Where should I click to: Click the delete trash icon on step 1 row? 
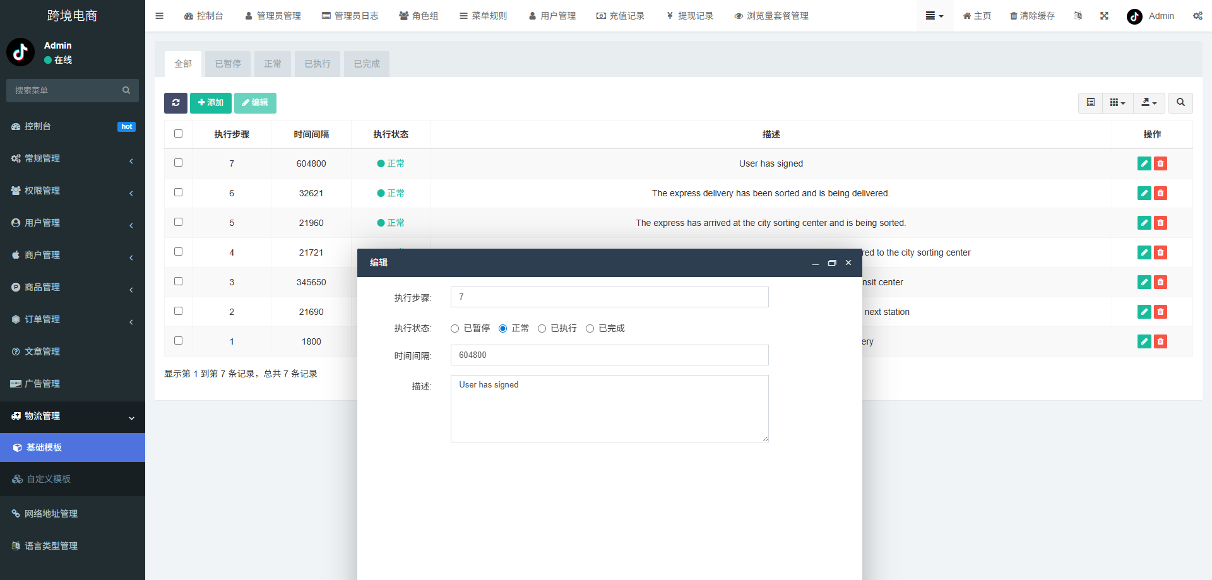[1160, 341]
